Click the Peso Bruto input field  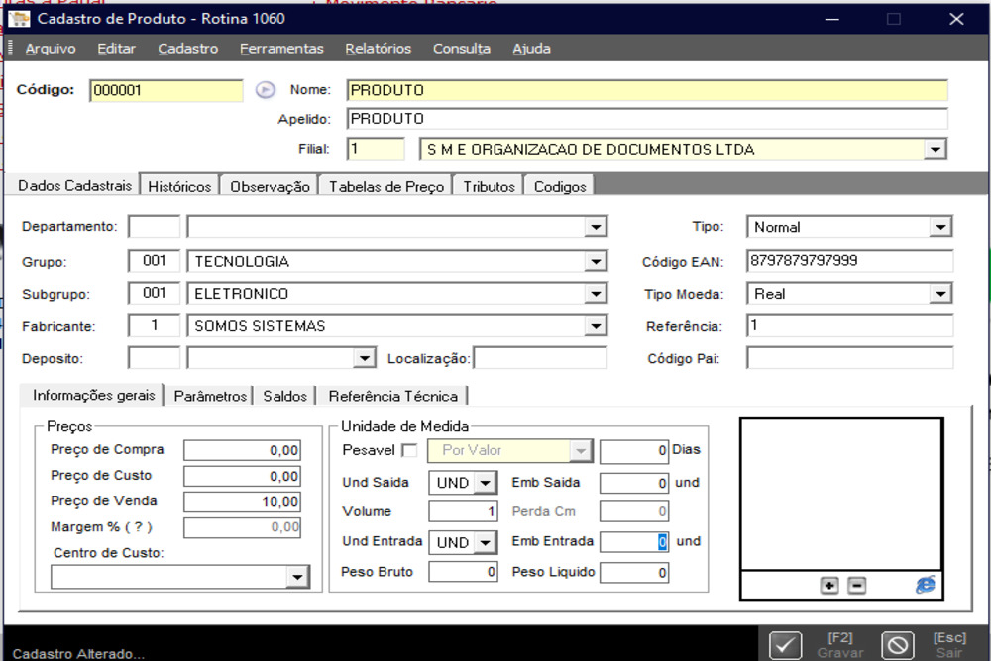463,572
